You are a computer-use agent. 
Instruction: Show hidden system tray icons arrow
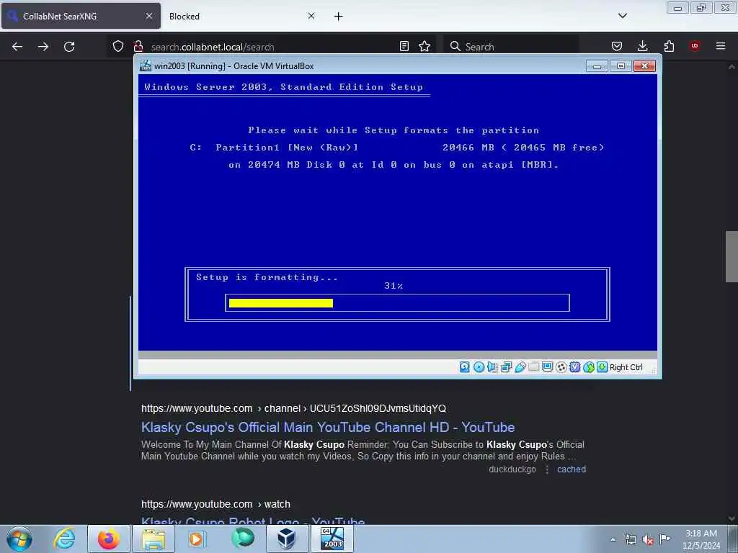coord(613,539)
